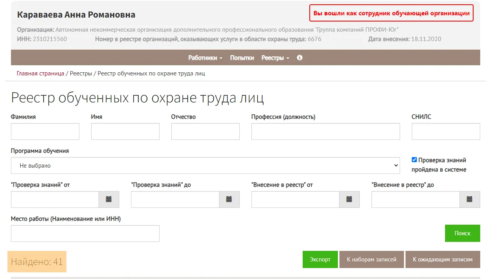Expand the "Программа обучения" dropdown
The width and height of the screenshot is (490, 279).
click(x=205, y=166)
